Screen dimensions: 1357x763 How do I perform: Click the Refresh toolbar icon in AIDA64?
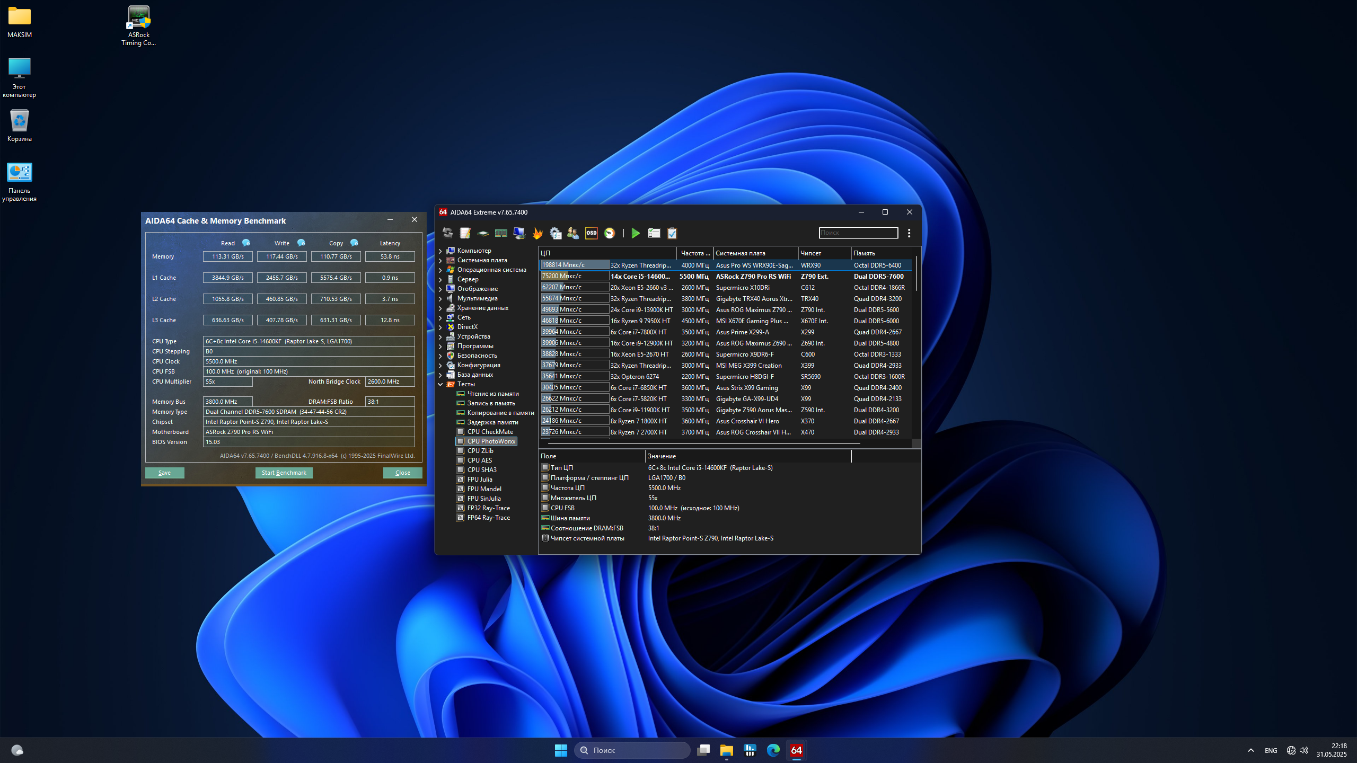click(x=447, y=233)
